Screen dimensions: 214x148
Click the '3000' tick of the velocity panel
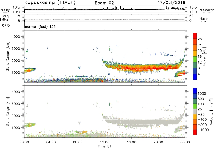coord(16,104)
